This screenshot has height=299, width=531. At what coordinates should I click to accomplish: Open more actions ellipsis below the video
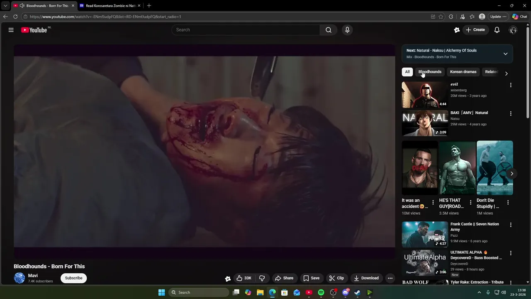click(390, 278)
